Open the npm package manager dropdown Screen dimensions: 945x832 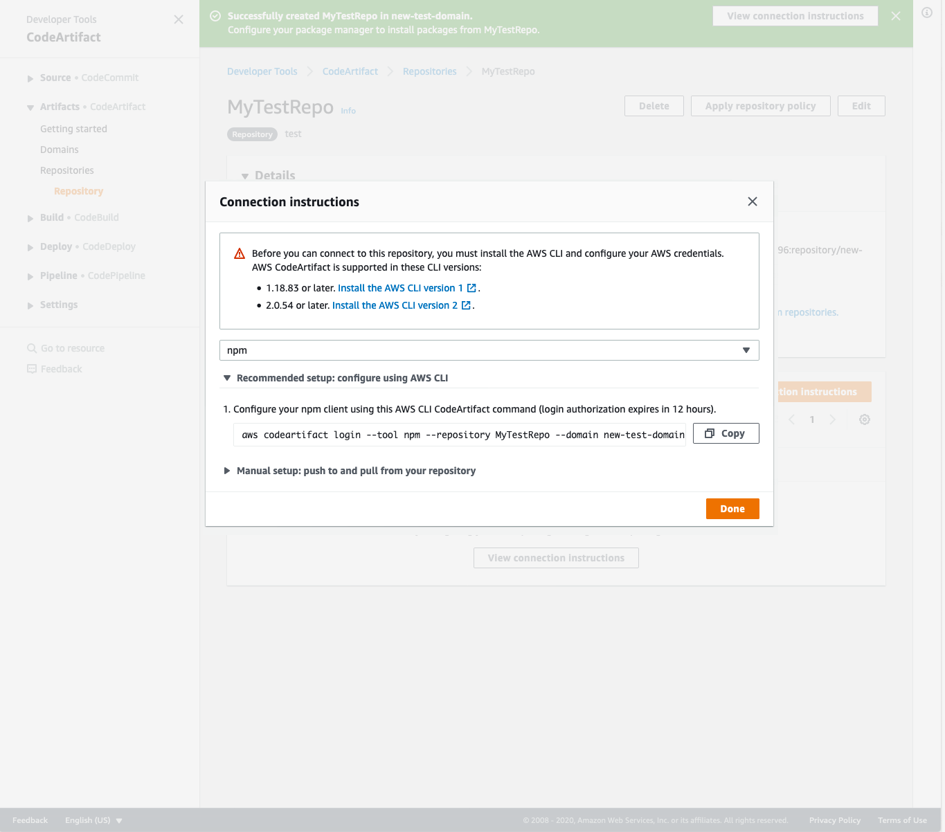[x=489, y=350]
